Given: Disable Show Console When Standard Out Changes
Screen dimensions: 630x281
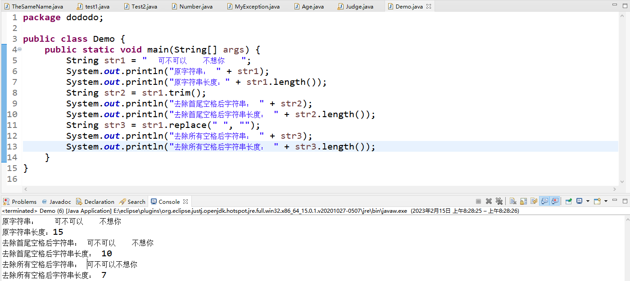Looking at the screenshot, I should pos(543,201).
